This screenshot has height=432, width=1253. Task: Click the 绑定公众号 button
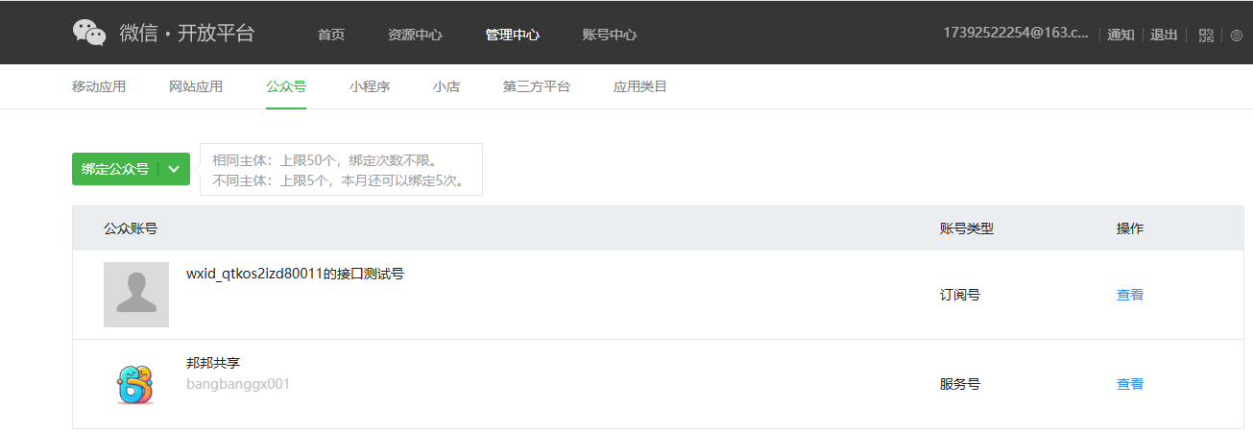click(115, 169)
